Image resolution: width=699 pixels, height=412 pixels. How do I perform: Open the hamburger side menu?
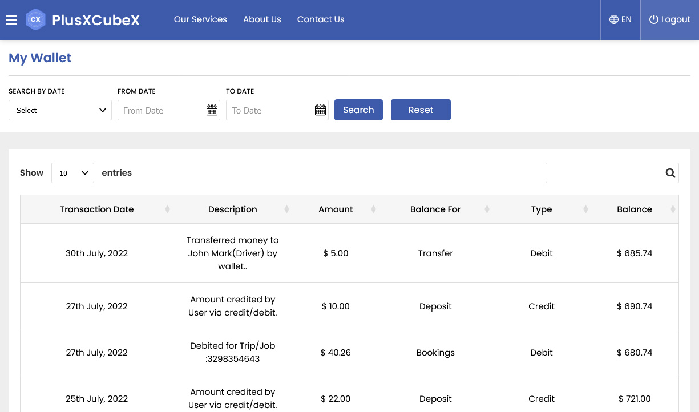[x=11, y=20]
